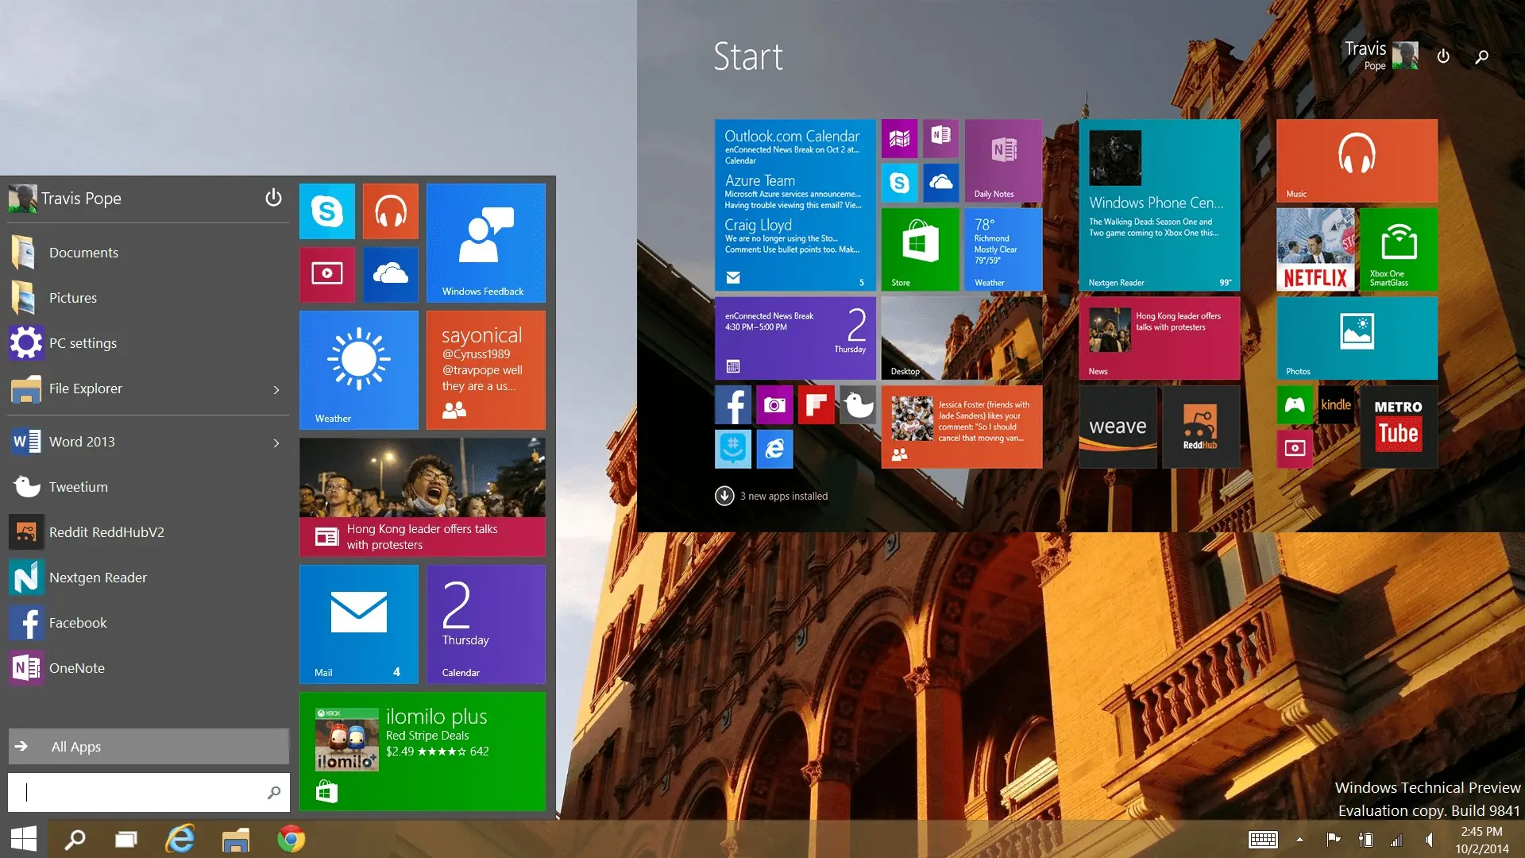This screenshot has height=858, width=1525.
Task: Open the weave news tile
Action: pyautogui.click(x=1118, y=427)
